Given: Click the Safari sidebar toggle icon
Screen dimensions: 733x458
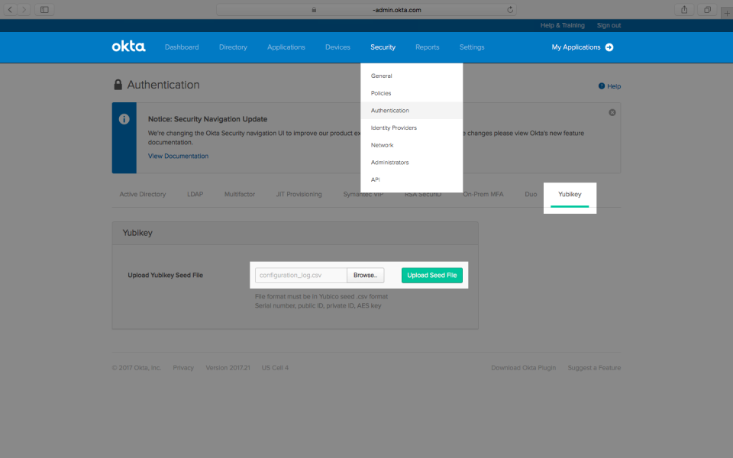Looking at the screenshot, I should (x=44, y=9).
